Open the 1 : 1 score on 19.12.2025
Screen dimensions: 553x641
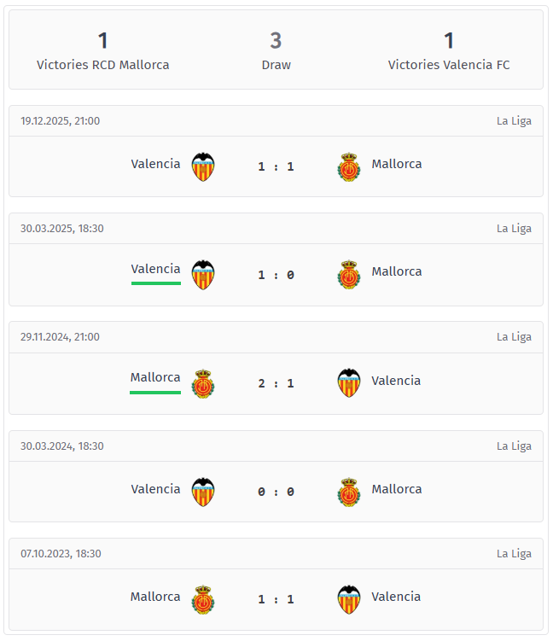276,166
